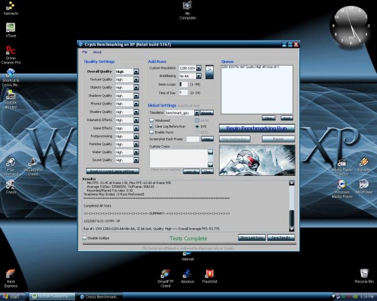Enable the Windowed checkbox
This screenshot has height=301, width=377.
(x=151, y=120)
